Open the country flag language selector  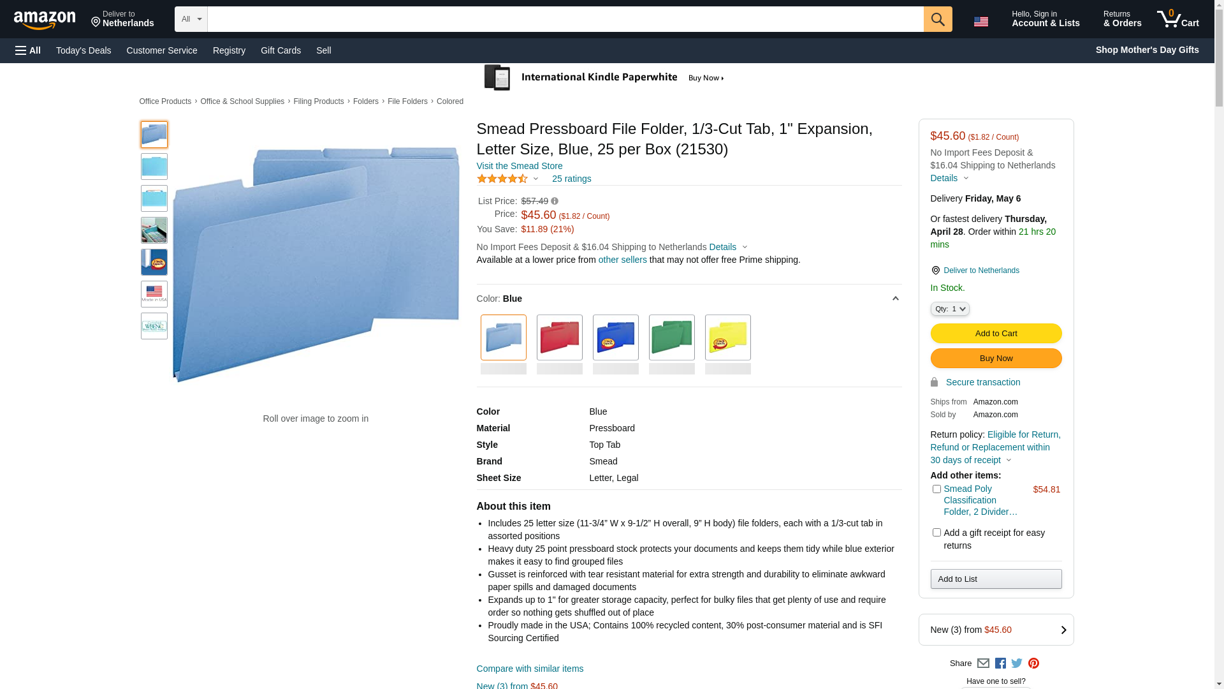(x=980, y=21)
